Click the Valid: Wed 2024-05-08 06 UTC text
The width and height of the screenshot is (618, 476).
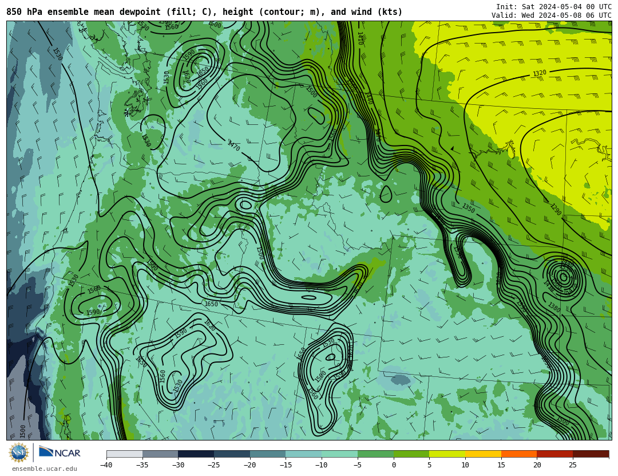[x=552, y=15]
